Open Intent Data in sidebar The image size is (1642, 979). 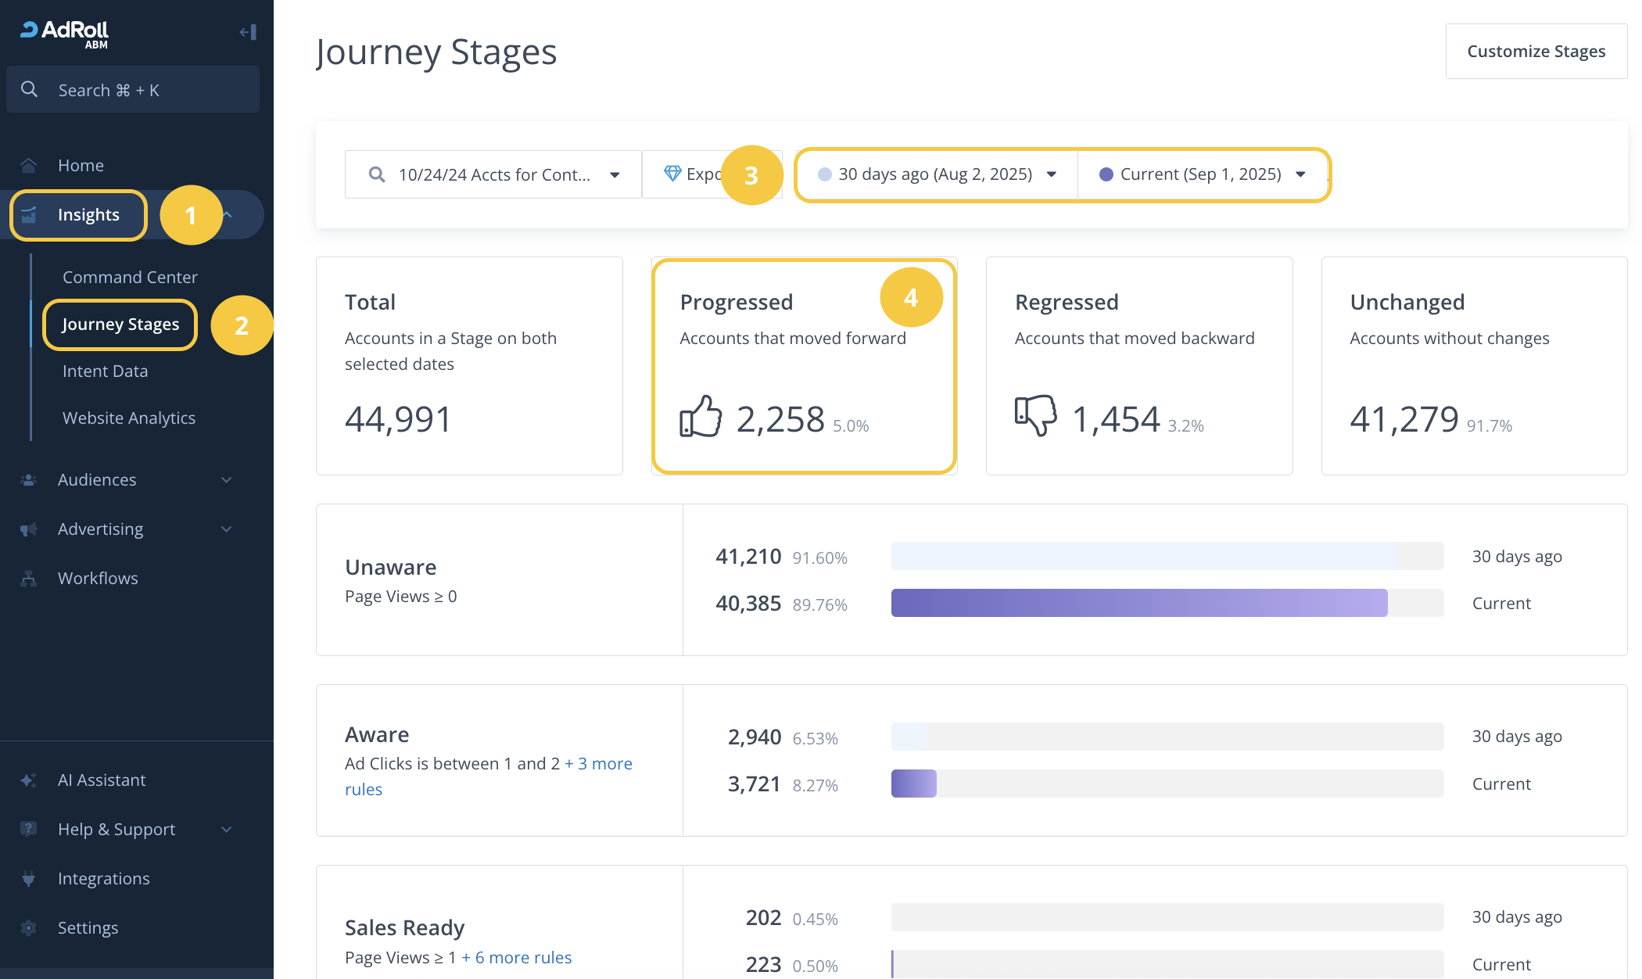pos(106,371)
